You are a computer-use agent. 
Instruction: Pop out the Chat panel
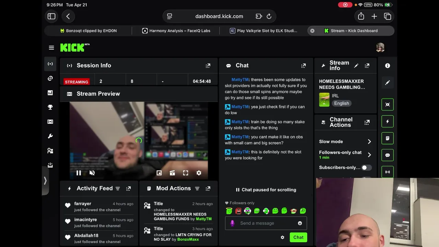point(303,66)
